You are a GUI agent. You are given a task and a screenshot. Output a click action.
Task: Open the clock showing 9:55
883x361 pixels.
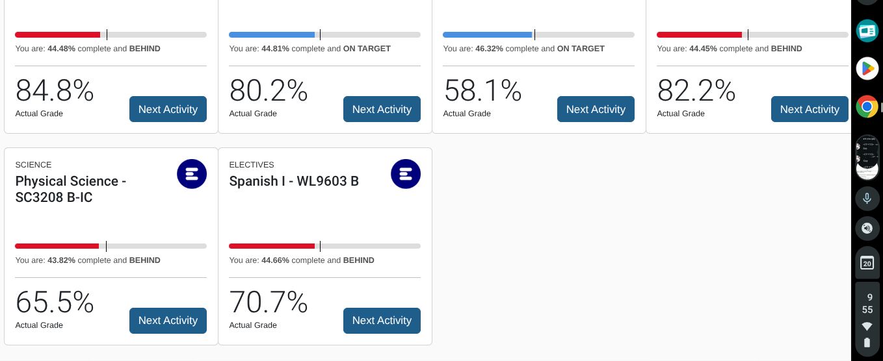(867, 303)
